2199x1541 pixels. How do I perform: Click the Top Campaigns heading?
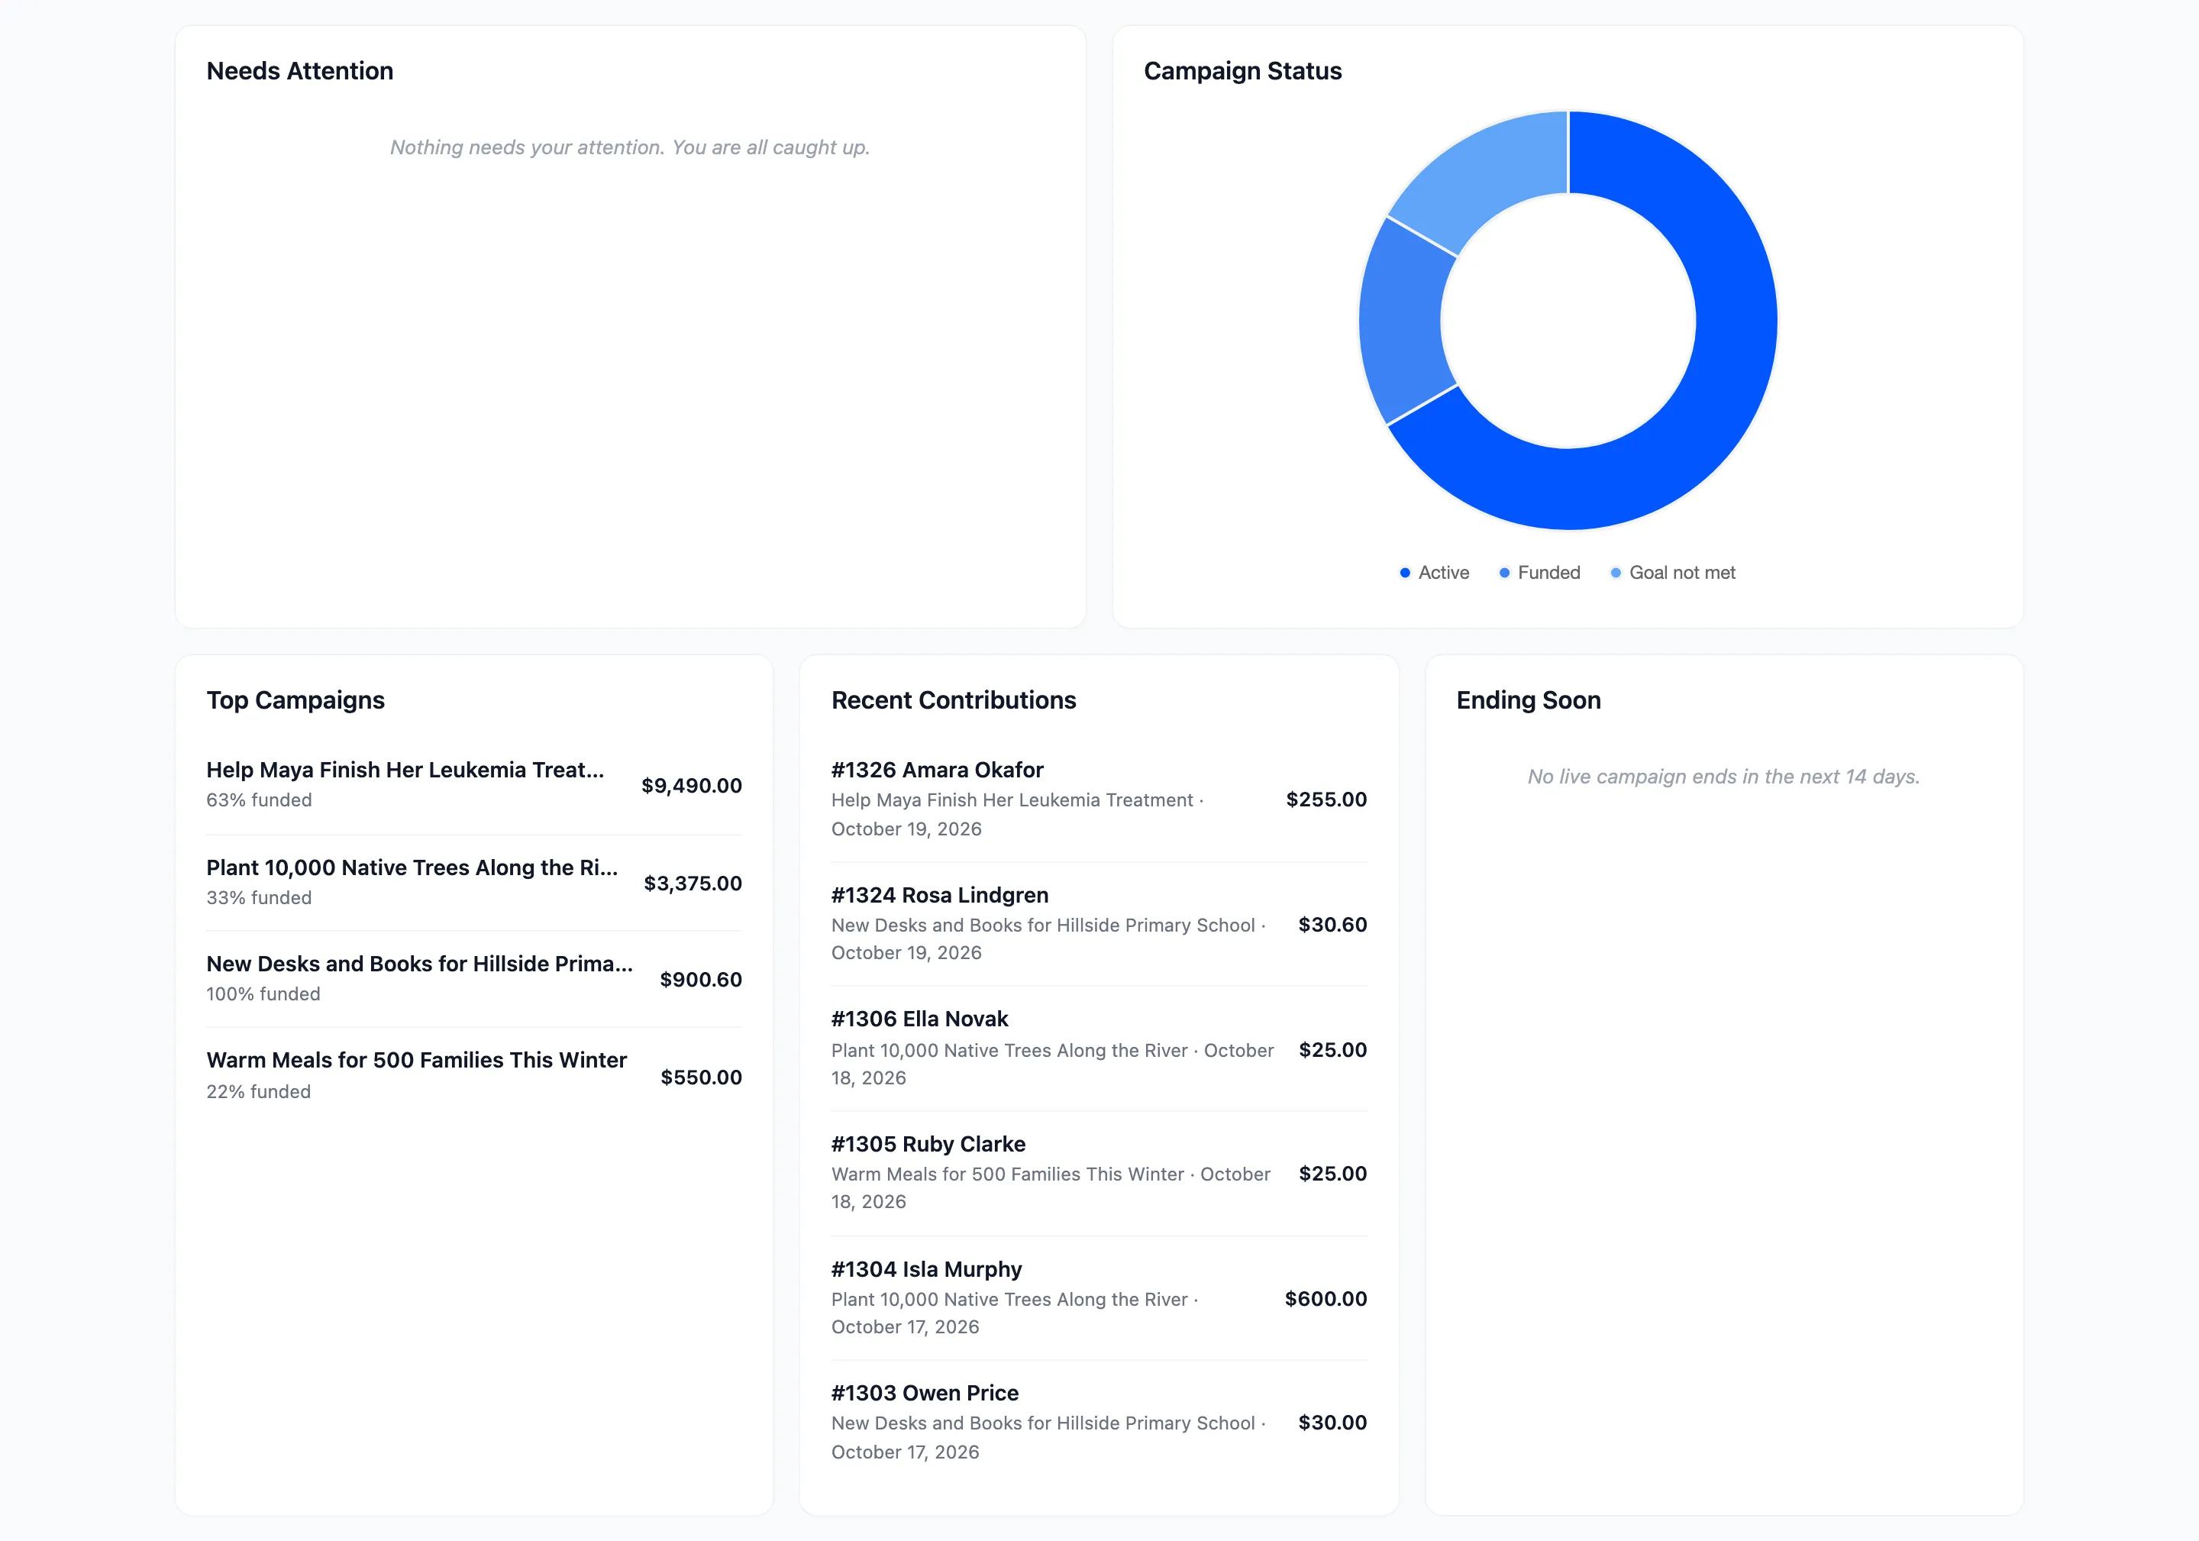pyautogui.click(x=295, y=700)
